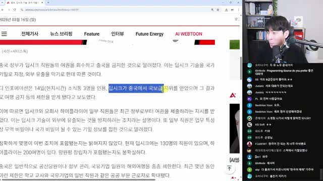This screenshot has height=181, width=323.
Task: Click the PL avatar in the chat
Action: click(249, 99)
